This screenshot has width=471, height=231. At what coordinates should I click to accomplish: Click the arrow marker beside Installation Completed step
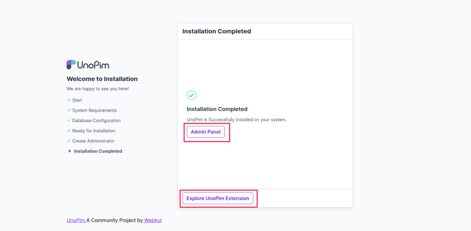point(70,151)
